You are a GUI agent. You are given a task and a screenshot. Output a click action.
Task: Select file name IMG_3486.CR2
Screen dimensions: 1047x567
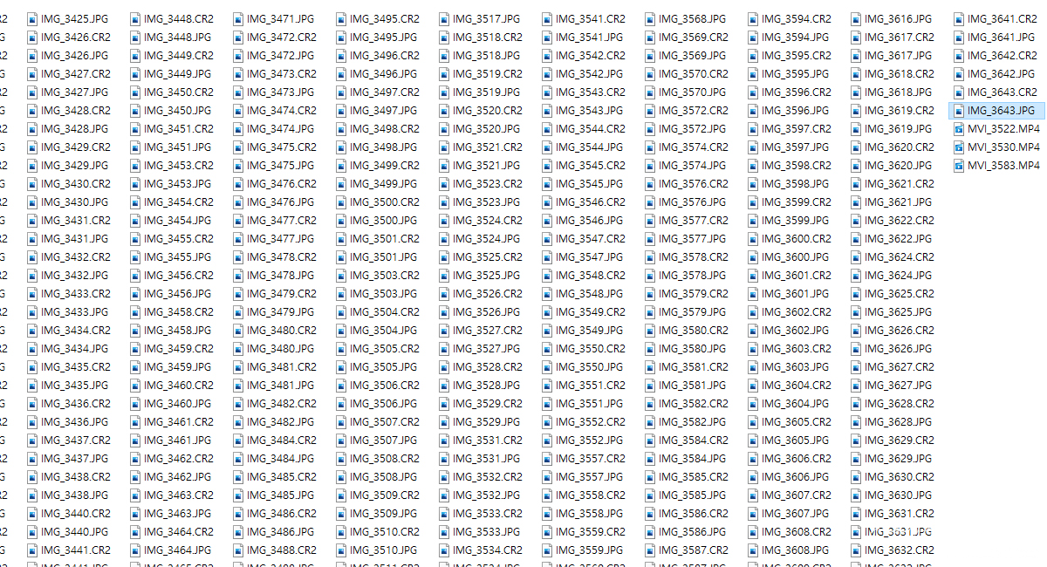tap(282, 513)
